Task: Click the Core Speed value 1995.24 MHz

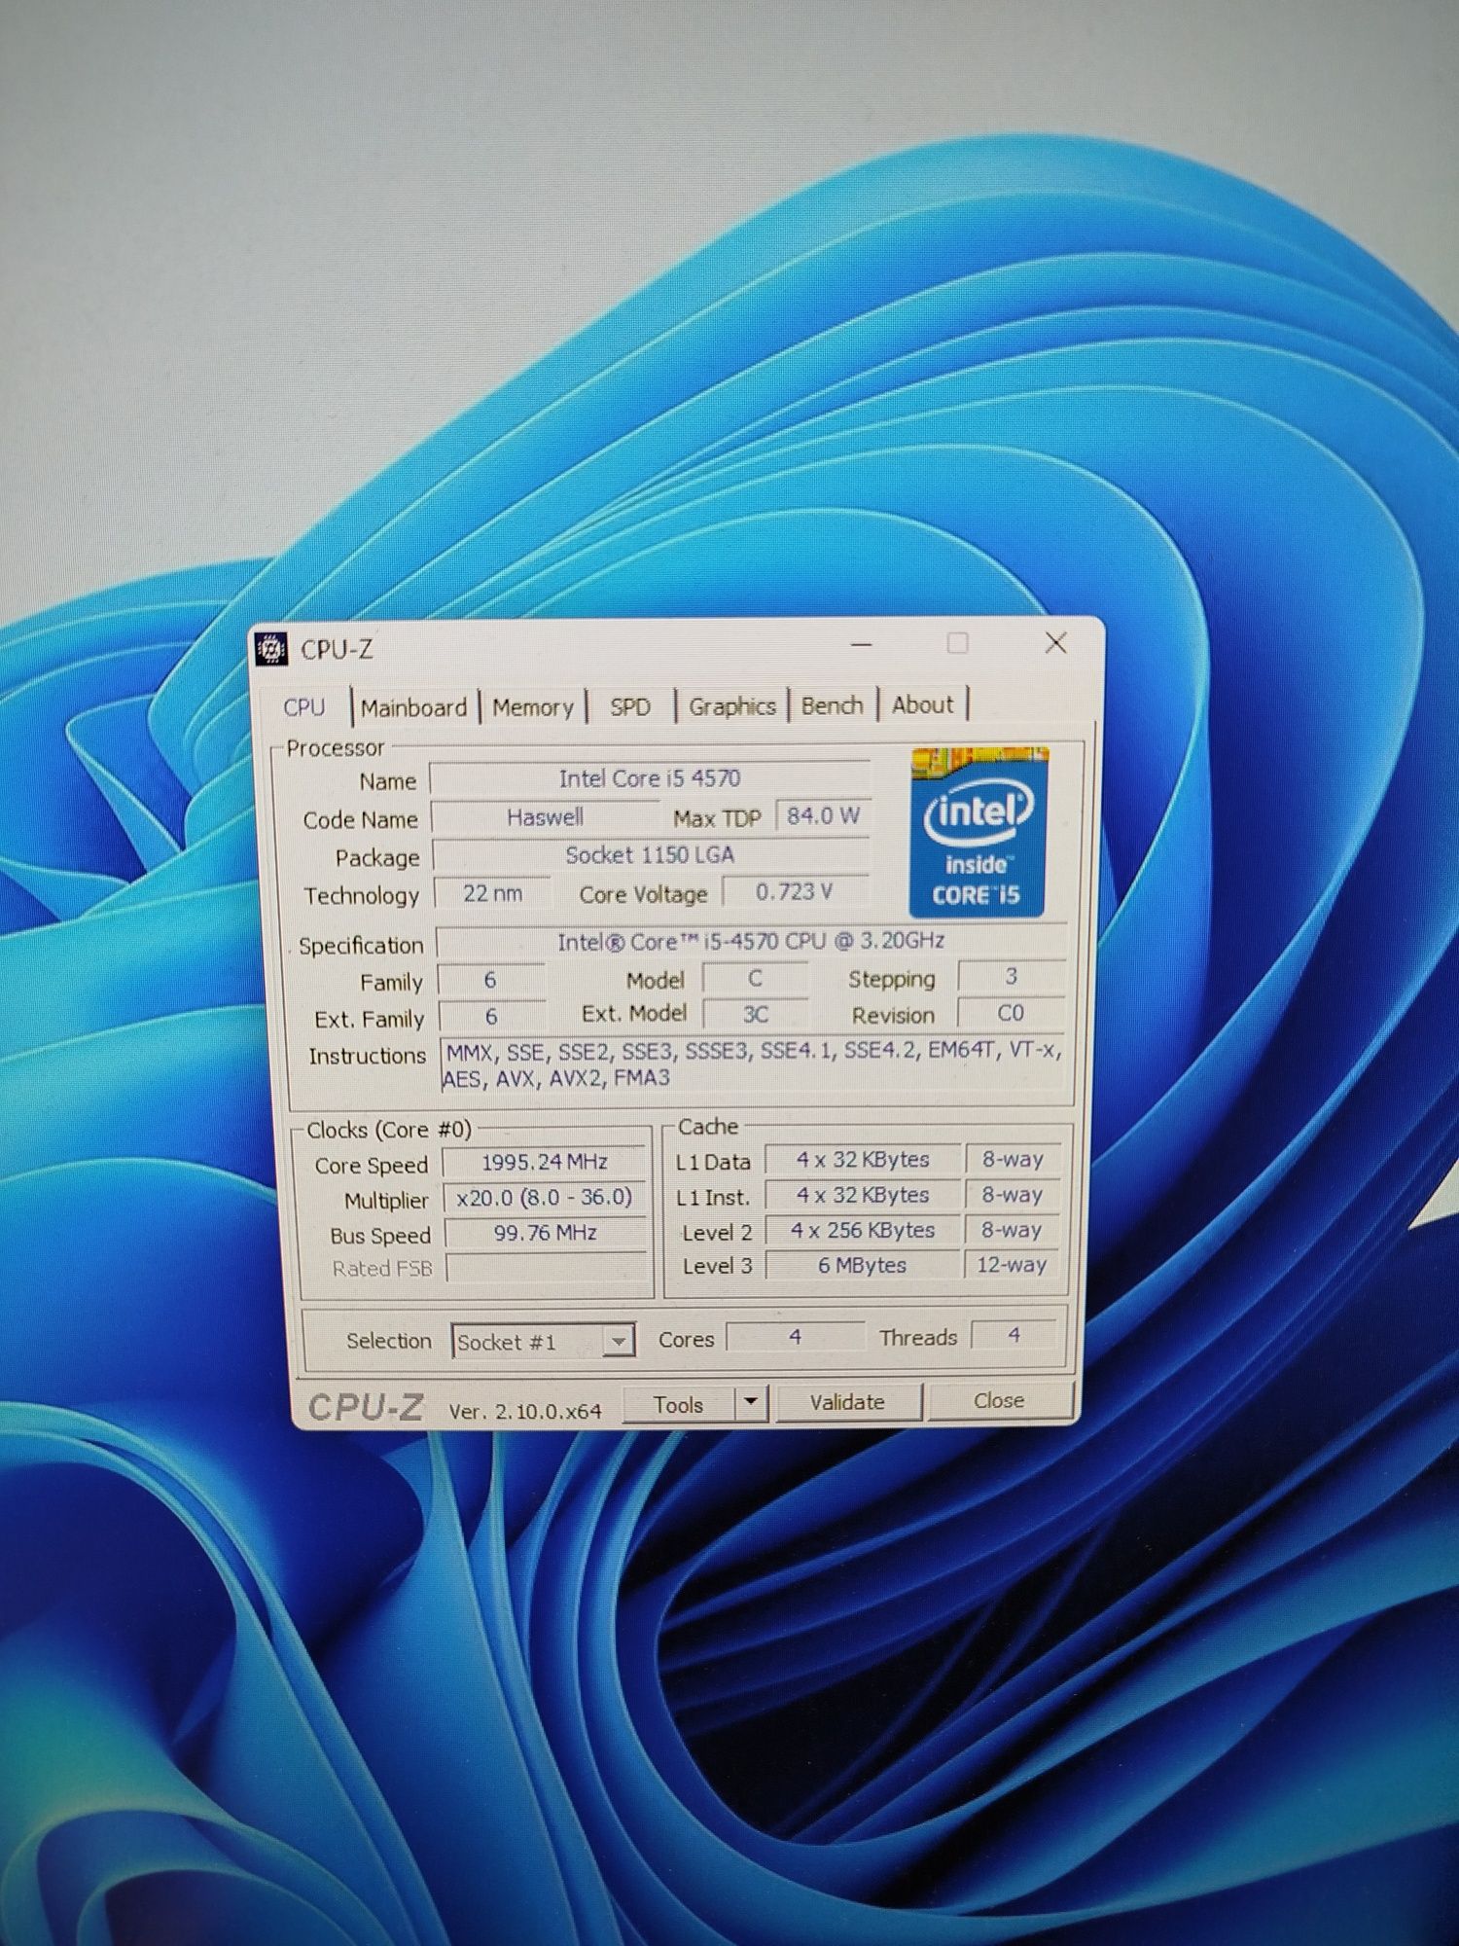Action: point(545,1162)
